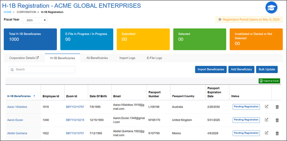Delete Aaron Duran row
This screenshot has height=141, width=287.
[277, 120]
